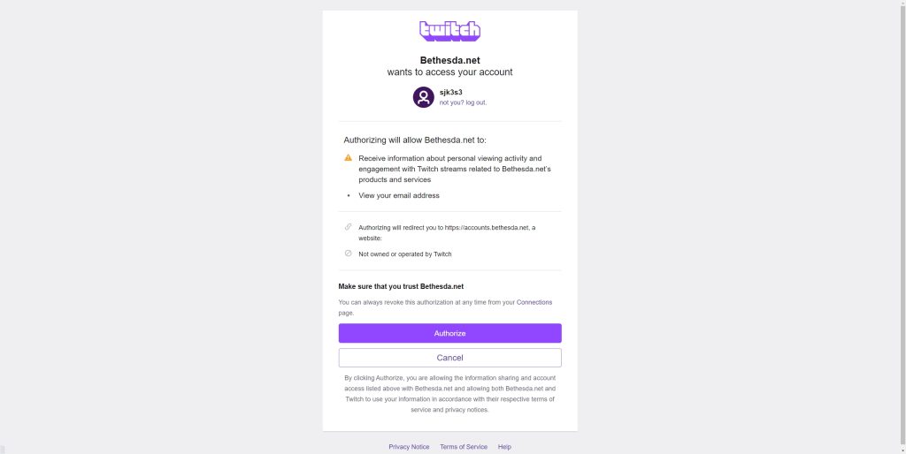The height and width of the screenshot is (454, 906).
Task: Open the Help footer link
Action: [504, 447]
